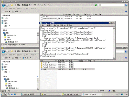Open help in Virtual Hard Disks window

[x=126, y=12]
